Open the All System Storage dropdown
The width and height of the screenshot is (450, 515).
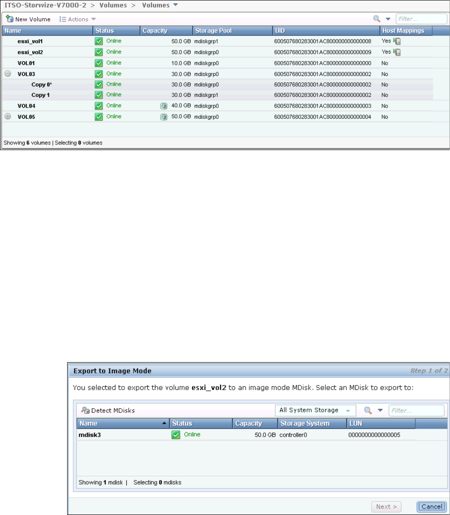315,410
